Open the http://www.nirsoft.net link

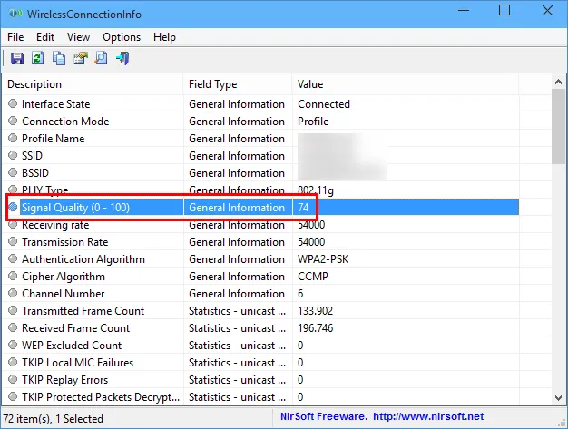point(428,416)
